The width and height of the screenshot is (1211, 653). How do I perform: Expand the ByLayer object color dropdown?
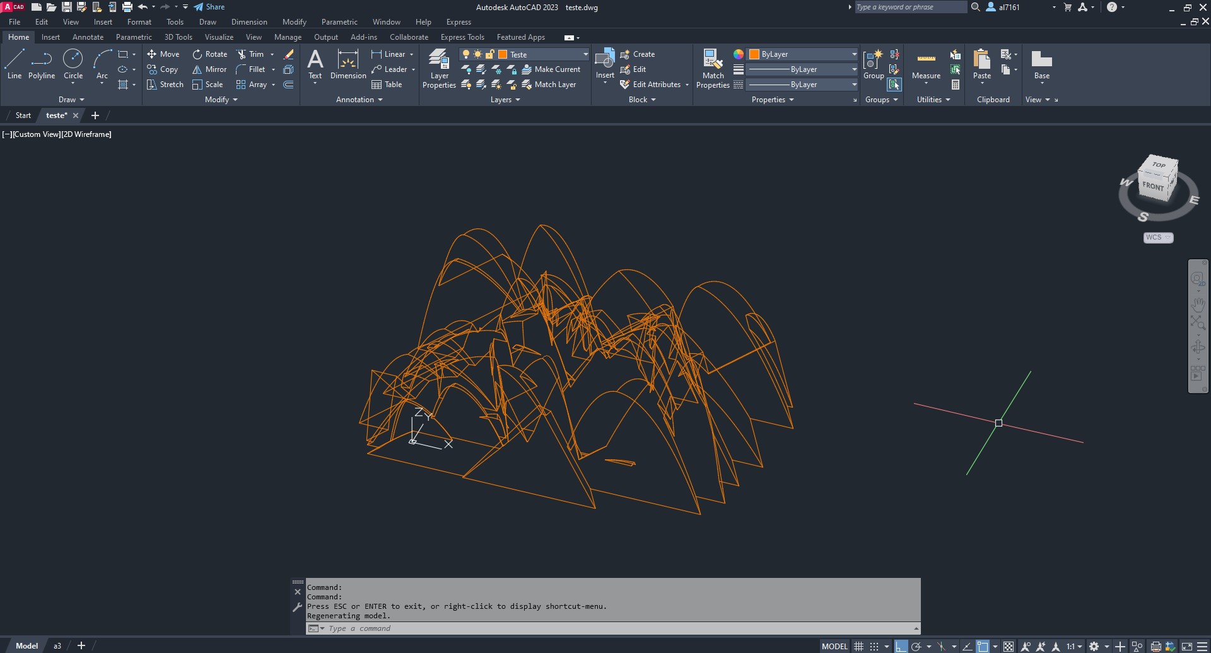[x=854, y=54]
